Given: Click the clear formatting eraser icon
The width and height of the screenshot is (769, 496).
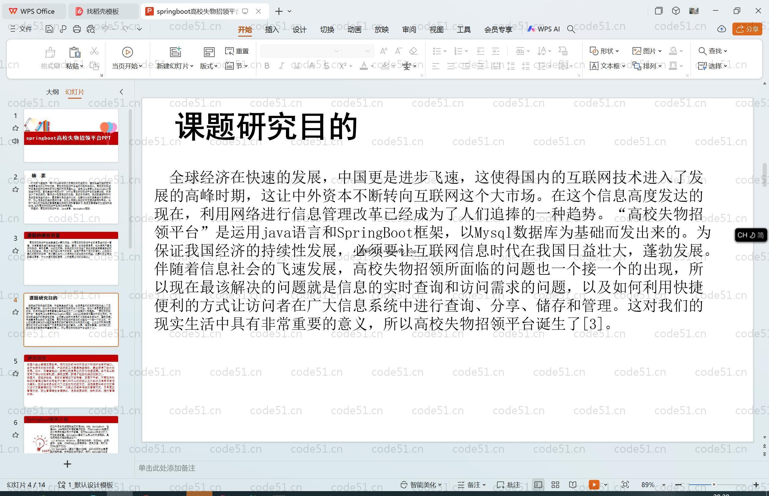Looking at the screenshot, I should [x=413, y=51].
